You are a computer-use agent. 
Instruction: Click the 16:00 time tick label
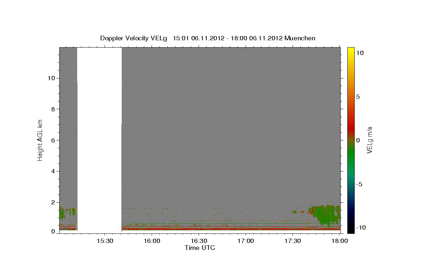pos(152,241)
